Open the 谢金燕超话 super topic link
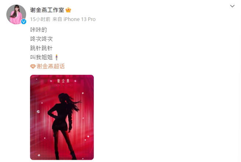The width and height of the screenshot is (241, 162). coord(51,66)
